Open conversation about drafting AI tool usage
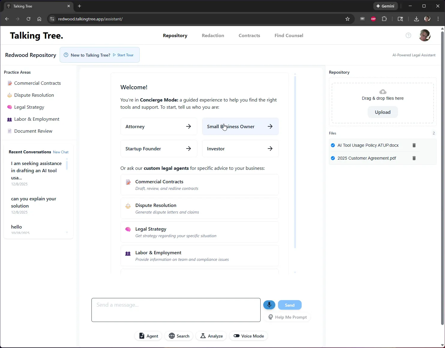Image resolution: width=445 pixels, height=348 pixels. 37,173
